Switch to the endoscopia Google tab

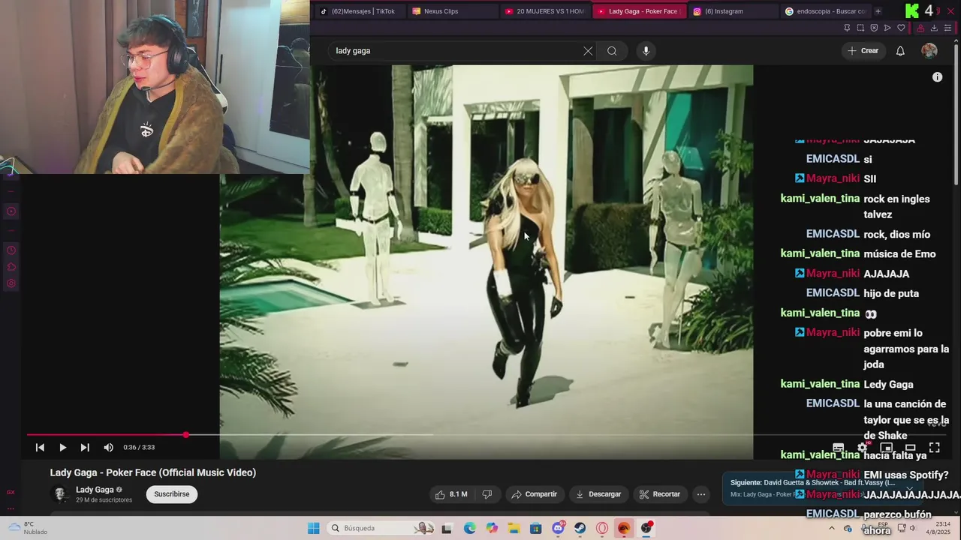click(x=825, y=11)
